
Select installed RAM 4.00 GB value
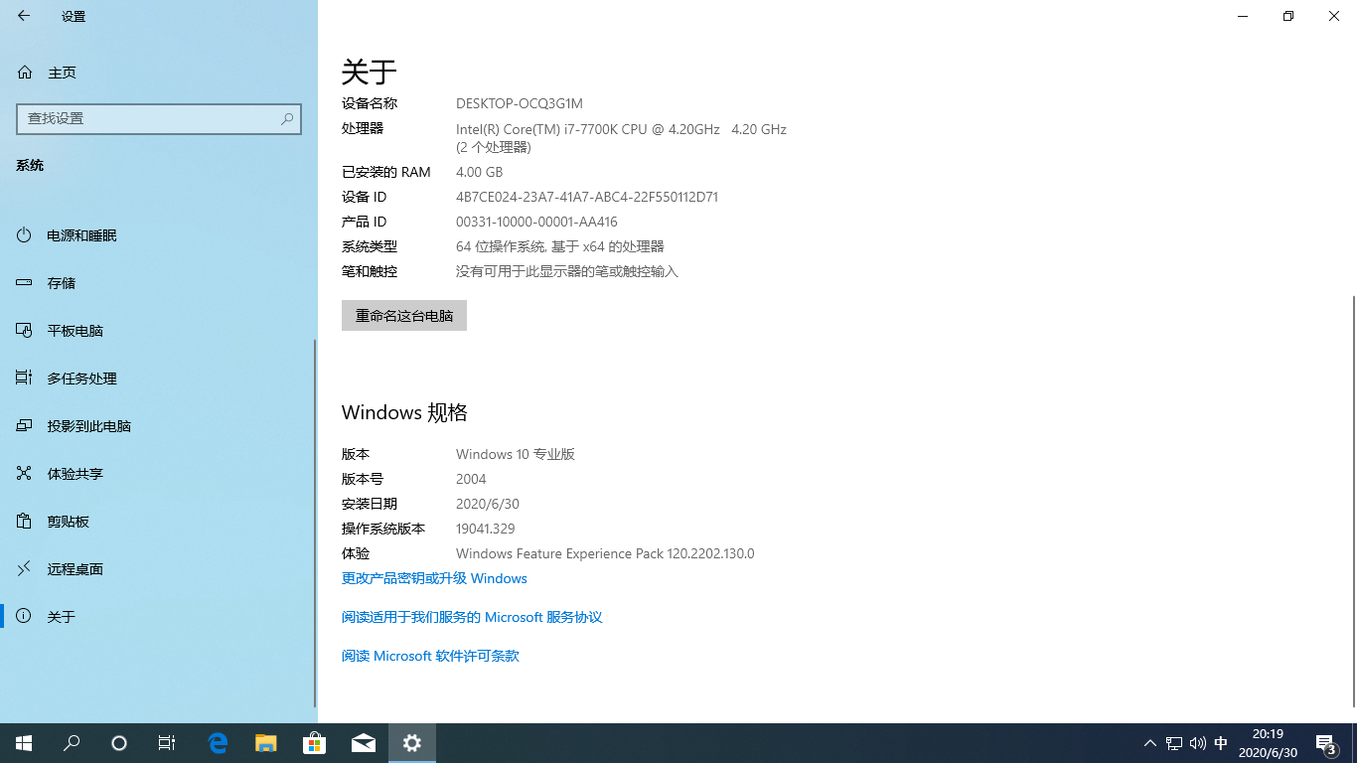pyautogui.click(x=480, y=172)
